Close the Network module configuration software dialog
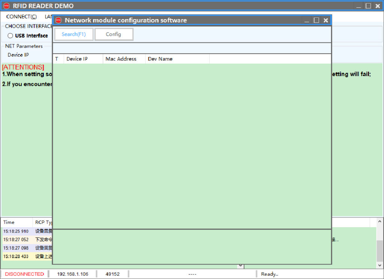 tap(326, 20)
